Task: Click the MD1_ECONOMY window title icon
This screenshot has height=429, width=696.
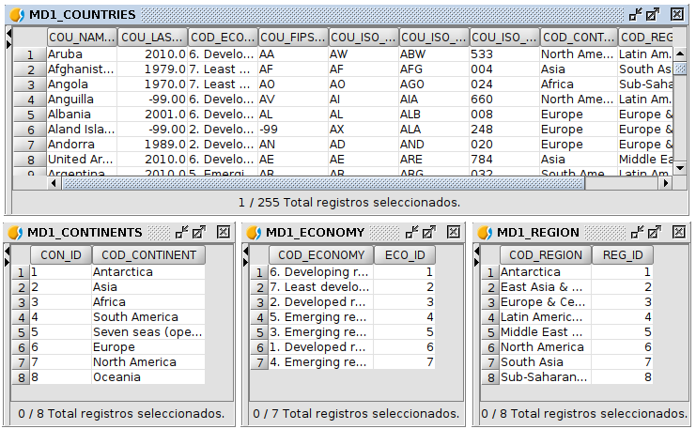Action: click(x=254, y=233)
